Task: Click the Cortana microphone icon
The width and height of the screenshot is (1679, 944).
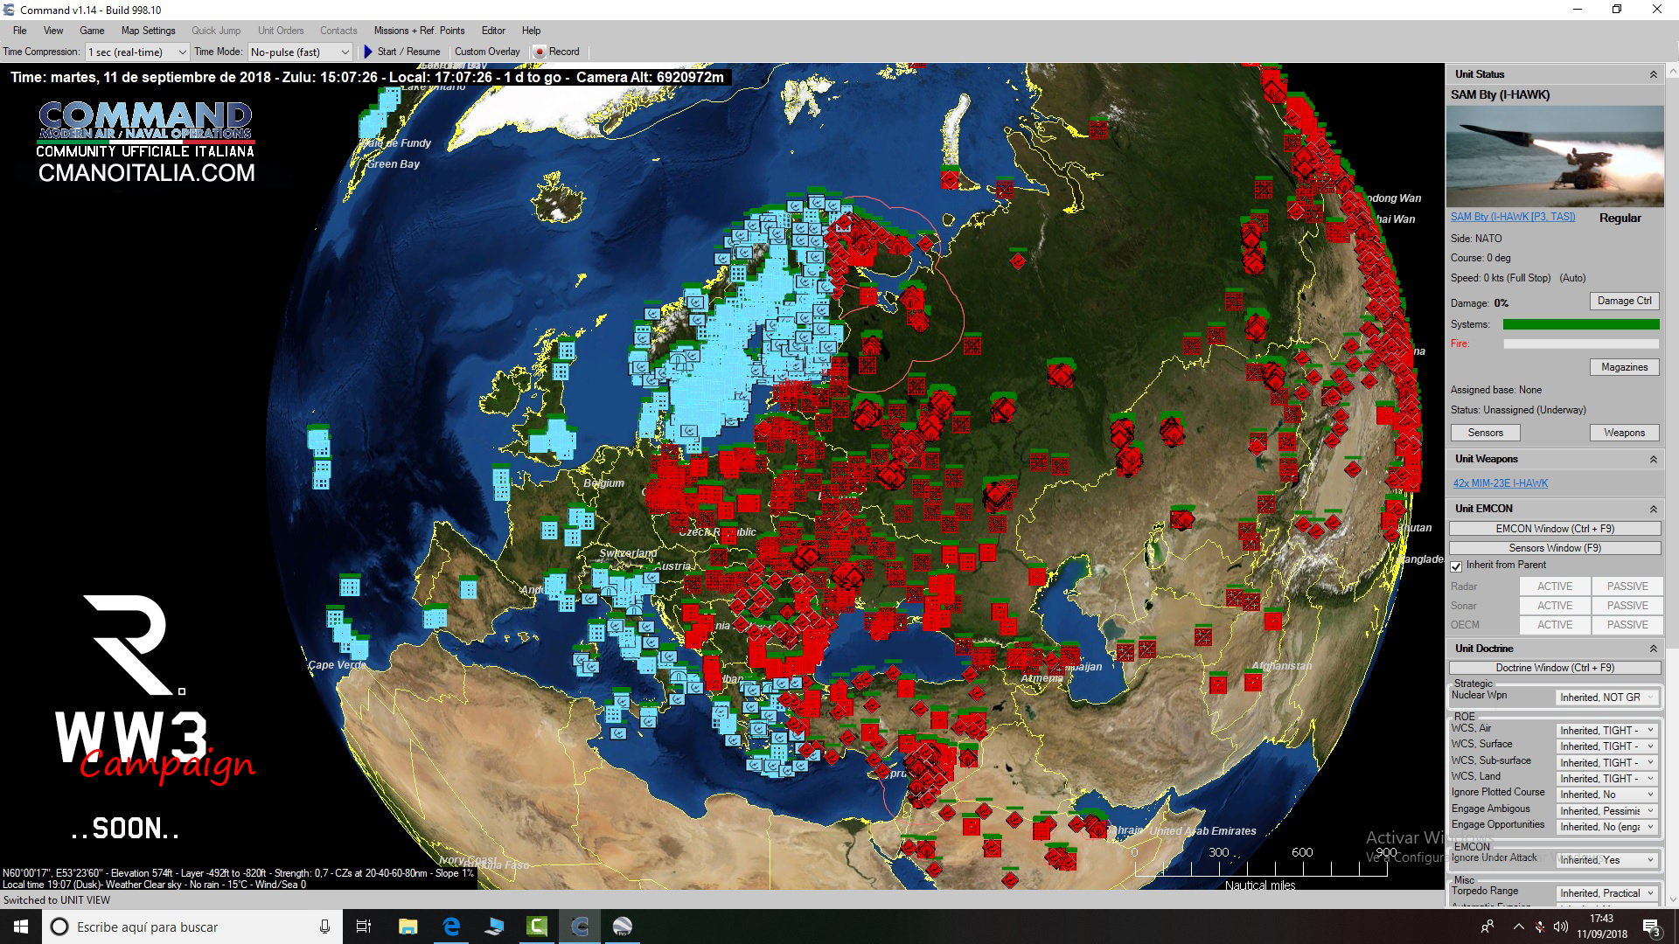Action: 324,927
